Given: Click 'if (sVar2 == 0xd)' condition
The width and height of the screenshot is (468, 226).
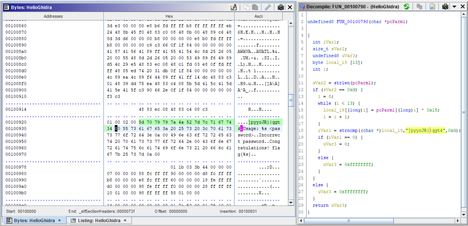Looking at the screenshot, I should 338,90.
